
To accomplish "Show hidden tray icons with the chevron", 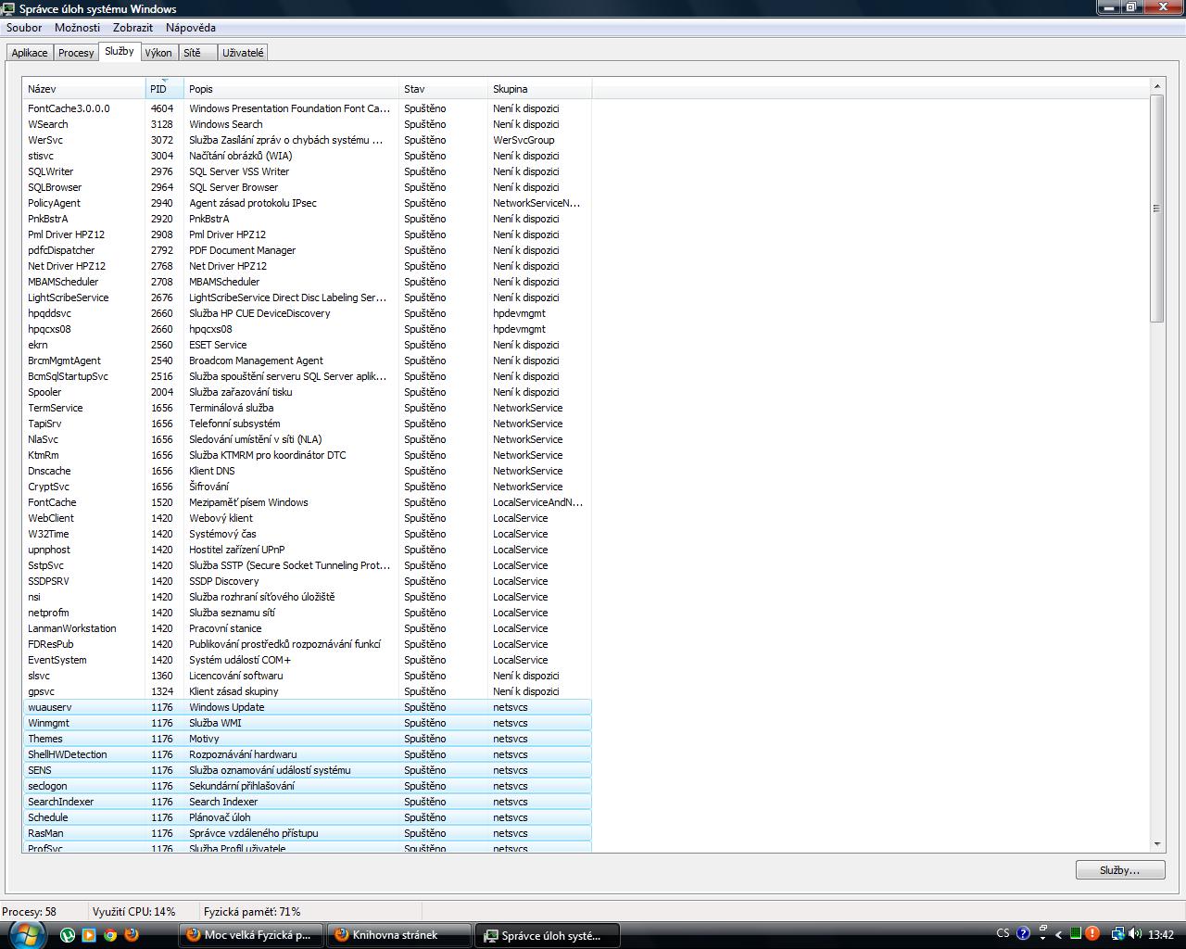I will pyautogui.click(x=1059, y=935).
